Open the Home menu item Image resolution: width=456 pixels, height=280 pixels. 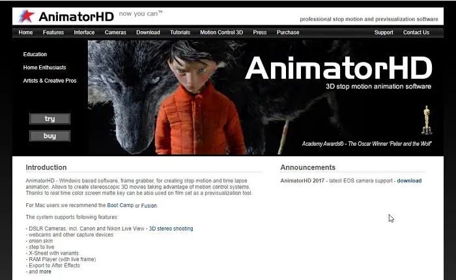[x=25, y=33]
